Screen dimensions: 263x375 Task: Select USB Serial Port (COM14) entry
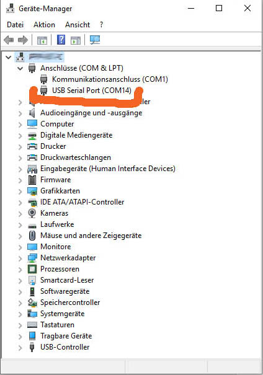pos(92,90)
